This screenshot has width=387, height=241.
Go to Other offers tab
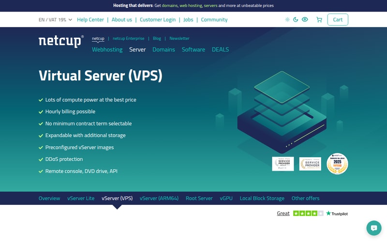tap(305, 198)
